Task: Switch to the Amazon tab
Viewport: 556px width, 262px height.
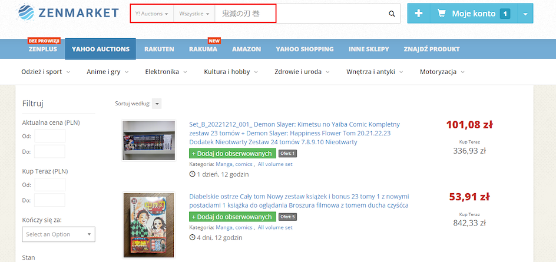Action: pos(246,49)
